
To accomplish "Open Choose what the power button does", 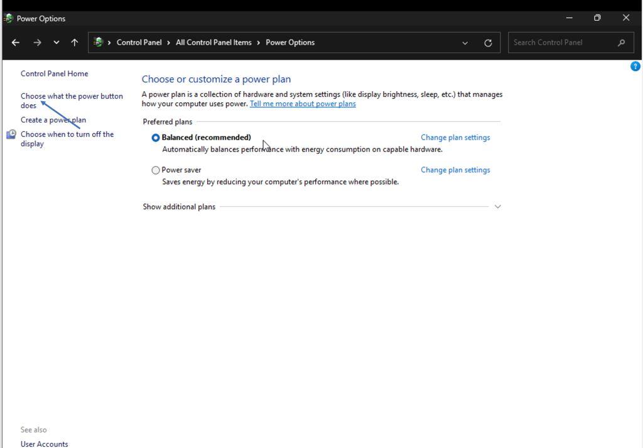I will (72, 101).
